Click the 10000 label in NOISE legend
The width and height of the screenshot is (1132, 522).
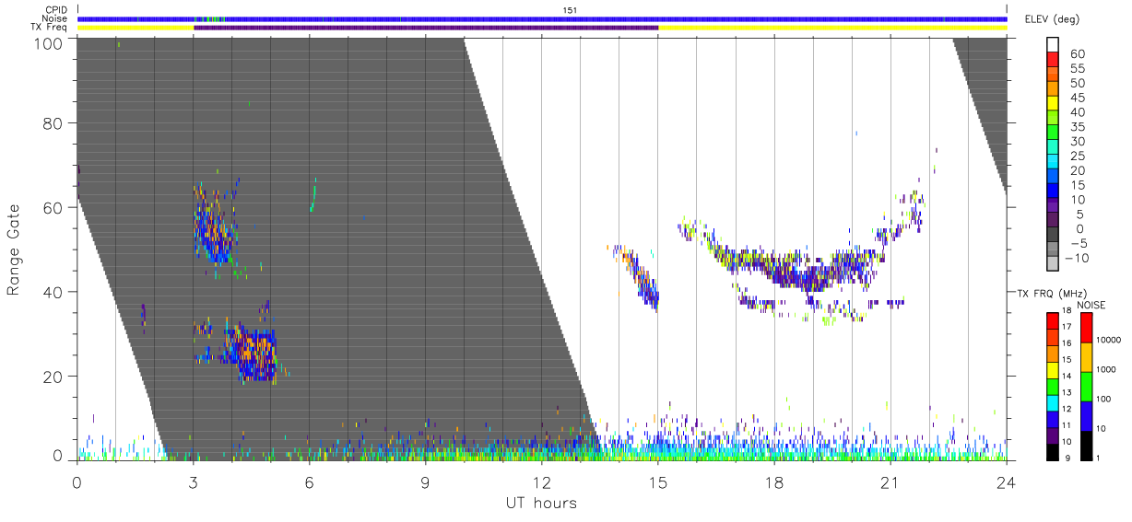(1110, 341)
